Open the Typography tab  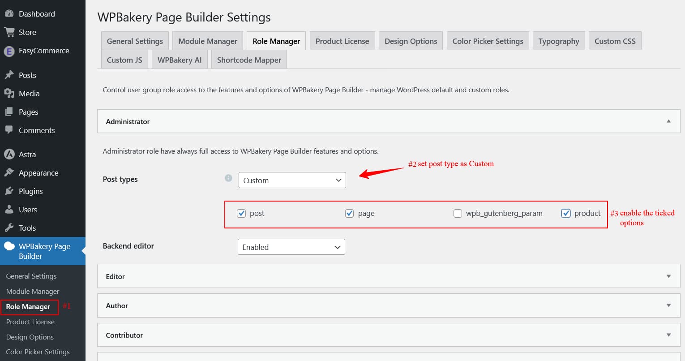tap(559, 40)
